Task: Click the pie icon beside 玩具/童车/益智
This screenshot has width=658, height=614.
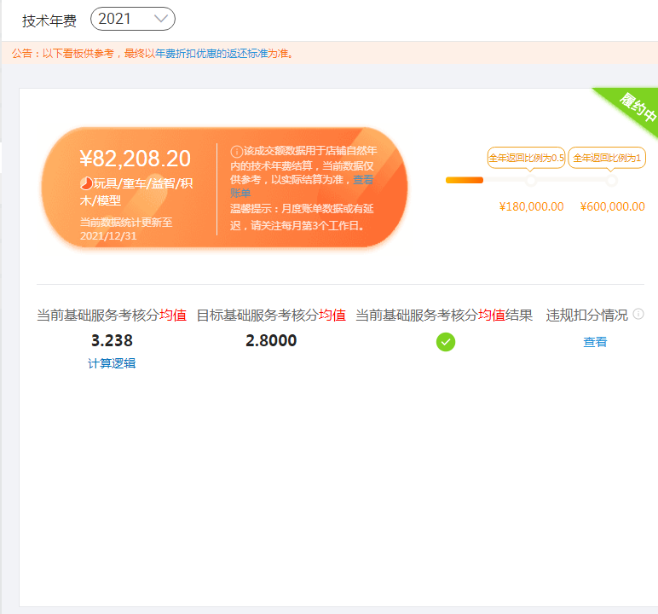Action: [x=86, y=183]
